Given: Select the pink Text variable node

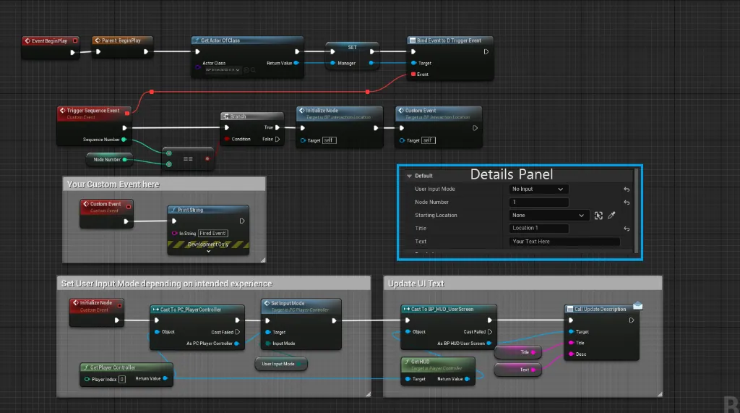Looking at the screenshot, I should click(517, 370).
